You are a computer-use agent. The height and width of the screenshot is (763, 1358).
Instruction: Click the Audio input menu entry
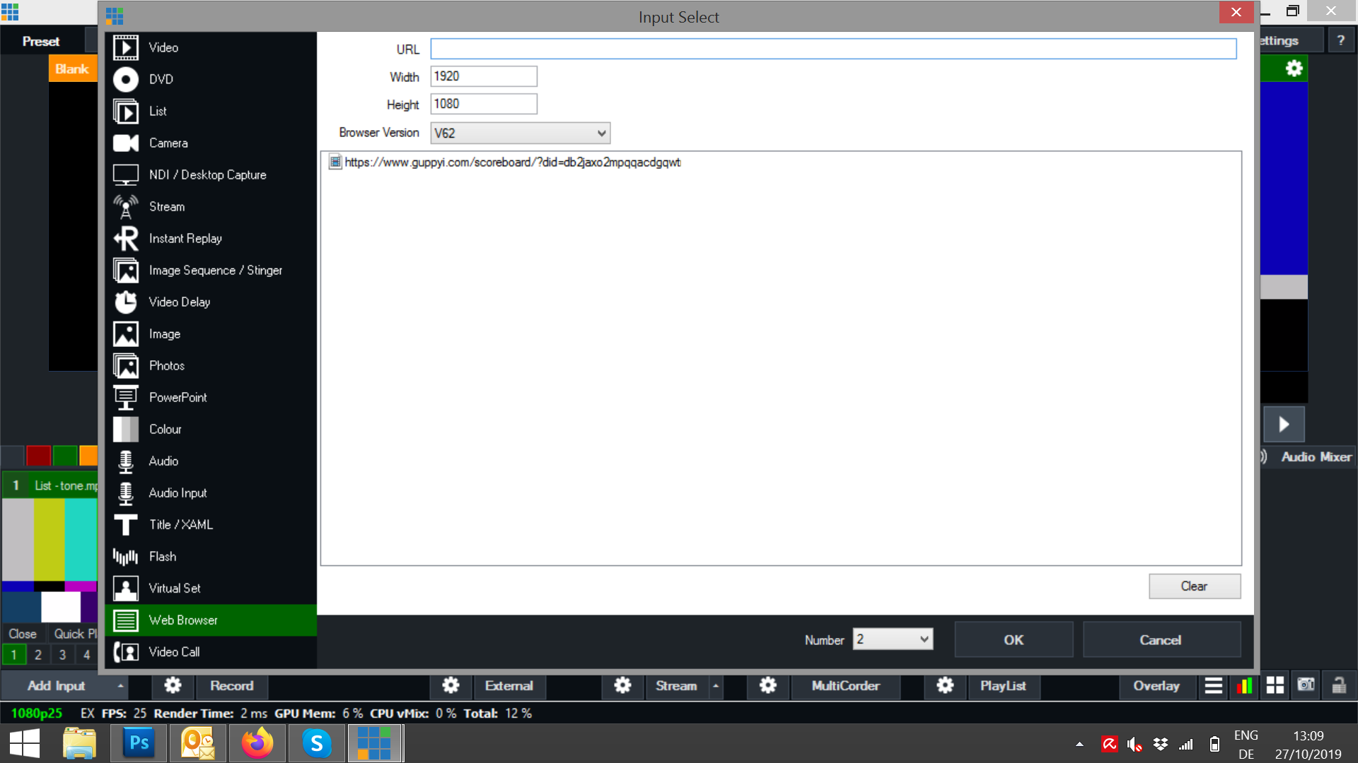[x=178, y=493]
